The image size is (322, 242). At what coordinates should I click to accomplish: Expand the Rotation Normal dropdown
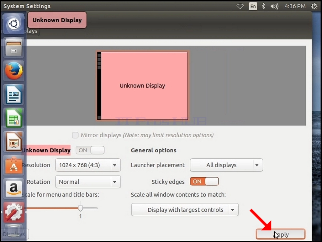point(88,182)
